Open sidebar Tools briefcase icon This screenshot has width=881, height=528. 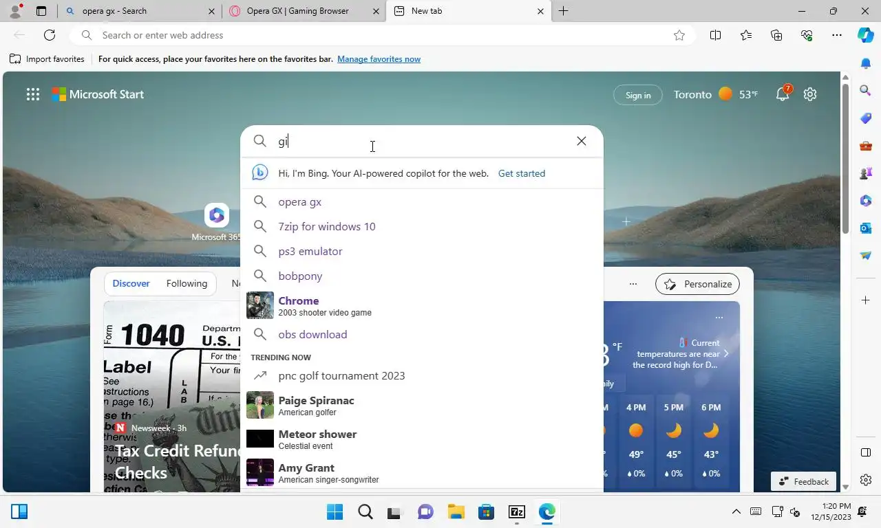tap(866, 146)
